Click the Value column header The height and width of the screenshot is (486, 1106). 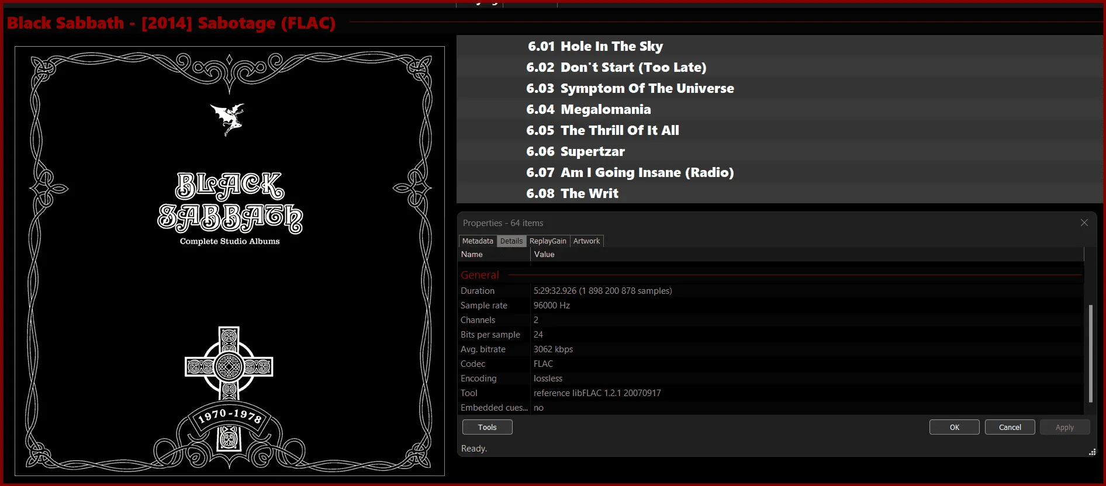[807, 254]
